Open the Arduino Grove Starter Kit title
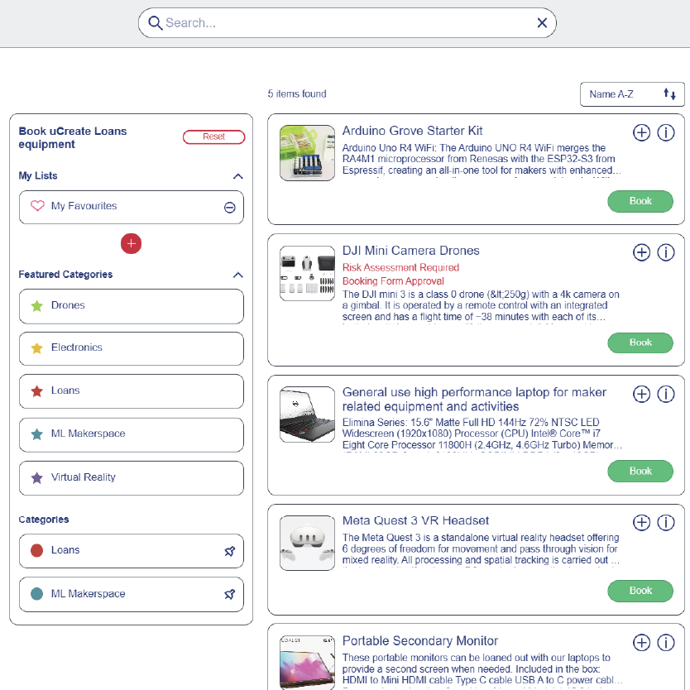This screenshot has height=690, width=690. click(x=412, y=131)
